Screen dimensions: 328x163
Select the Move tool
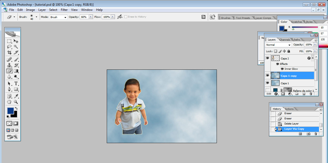click(x=16, y=41)
